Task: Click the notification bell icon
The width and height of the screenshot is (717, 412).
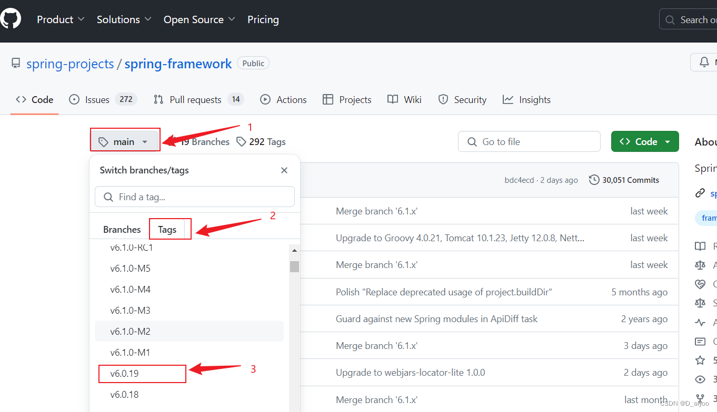Action: [x=704, y=61]
